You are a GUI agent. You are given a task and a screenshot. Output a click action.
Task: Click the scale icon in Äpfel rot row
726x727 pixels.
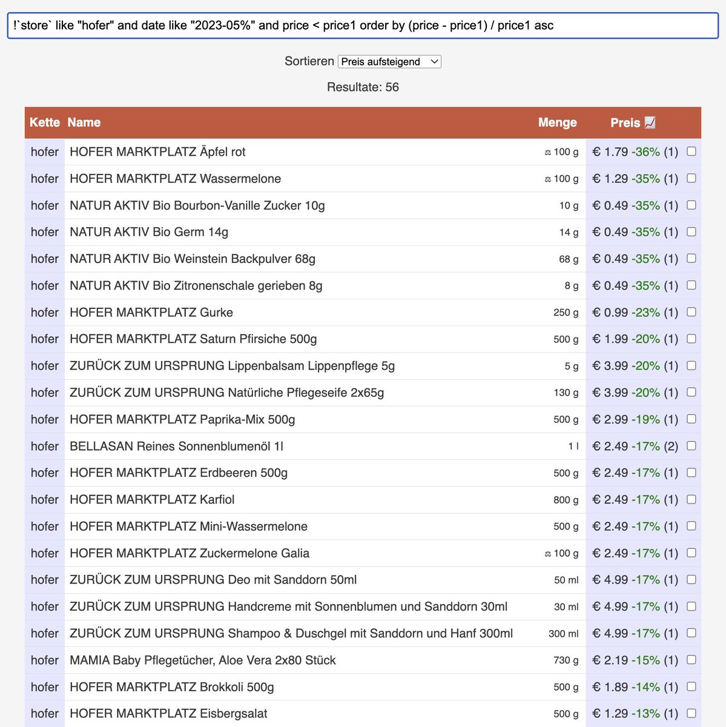(x=547, y=153)
